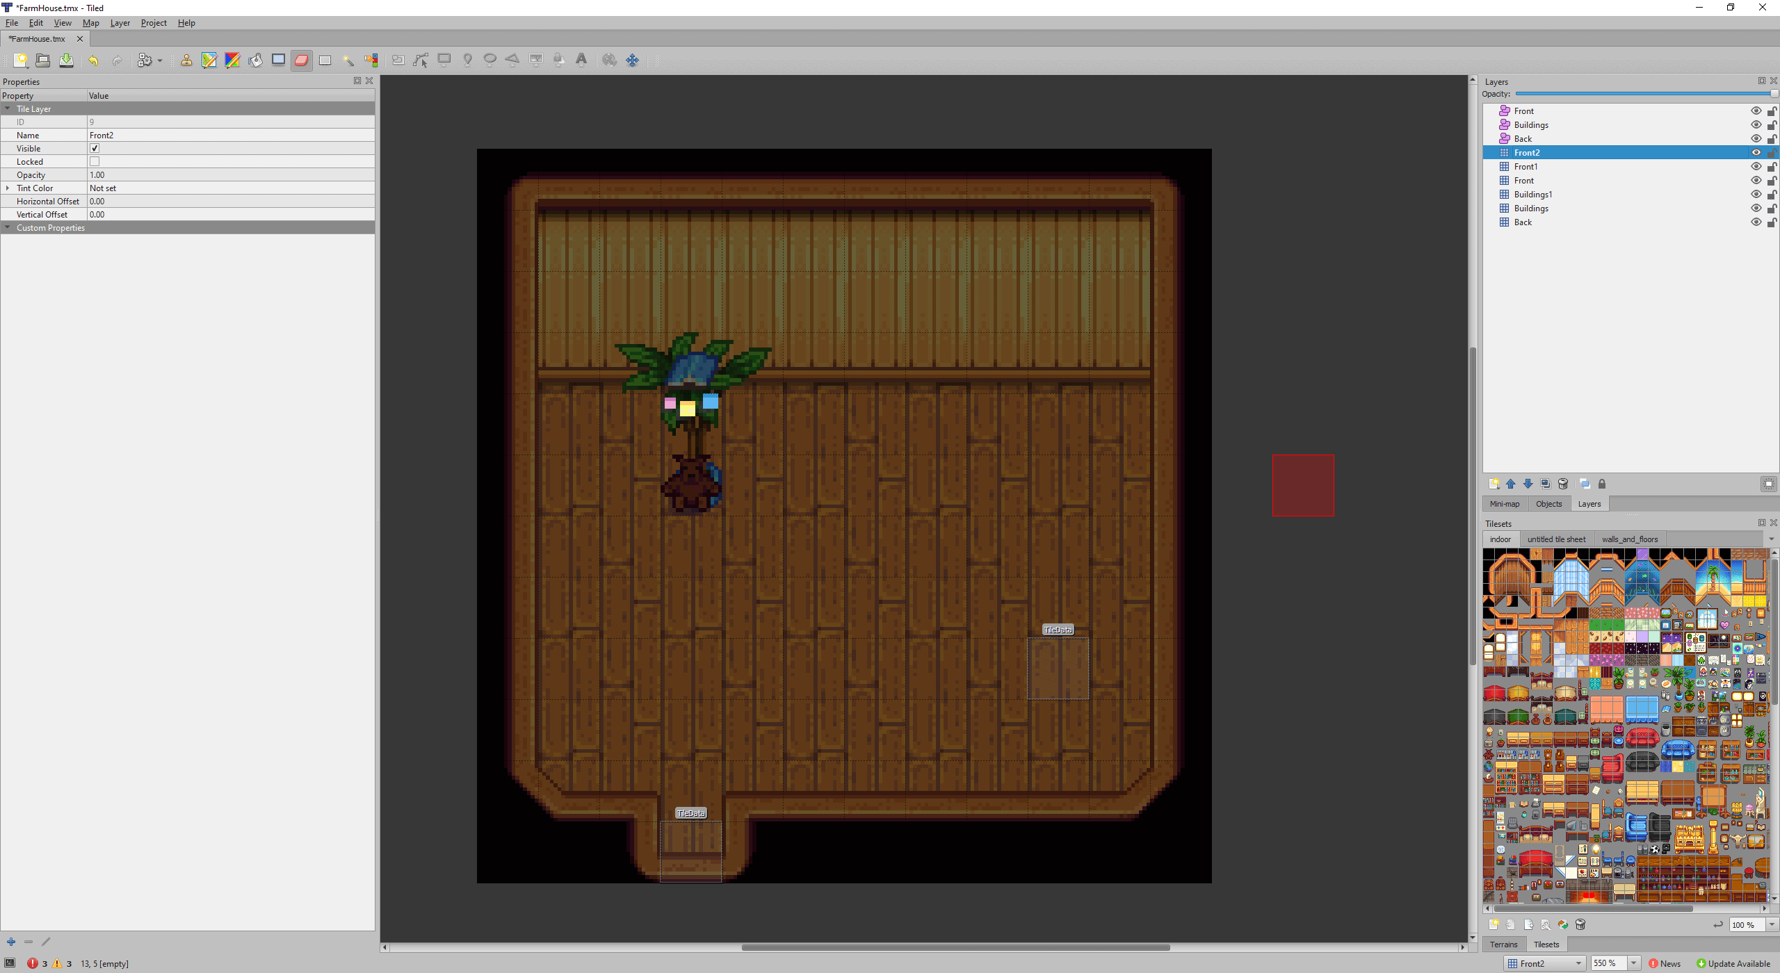This screenshot has height=973, width=1780.
Task: Select the Wang Brush tool
Action: coord(232,60)
